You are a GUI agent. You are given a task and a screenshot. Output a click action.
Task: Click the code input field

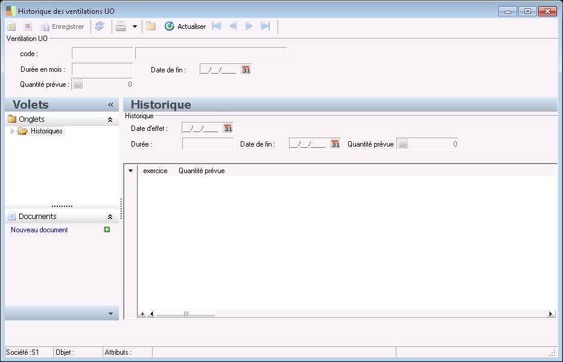[102, 54]
